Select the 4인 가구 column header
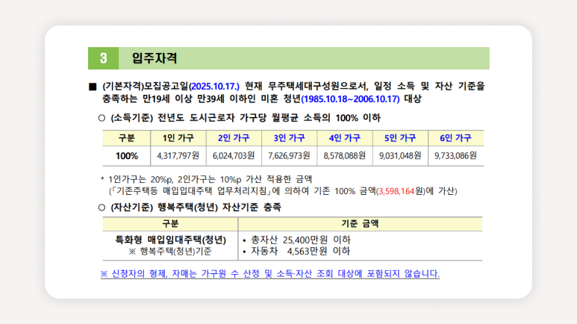Screen dimensions: 577x324 point(344,138)
